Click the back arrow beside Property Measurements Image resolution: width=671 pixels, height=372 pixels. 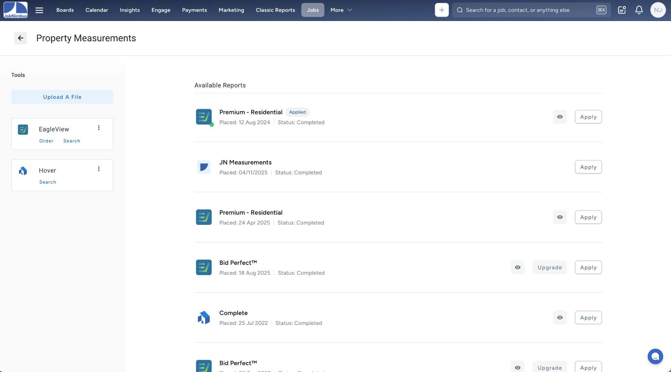click(x=20, y=38)
